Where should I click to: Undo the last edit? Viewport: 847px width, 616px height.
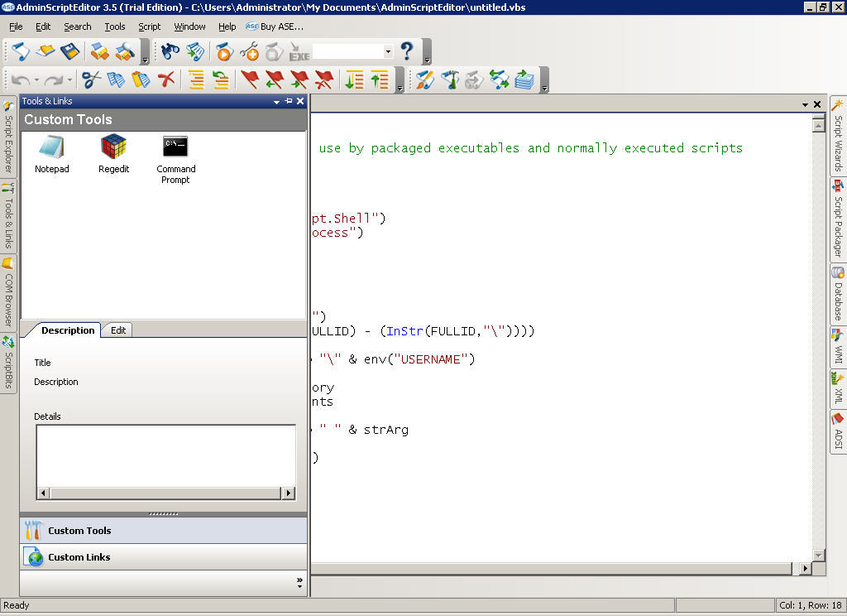point(21,80)
